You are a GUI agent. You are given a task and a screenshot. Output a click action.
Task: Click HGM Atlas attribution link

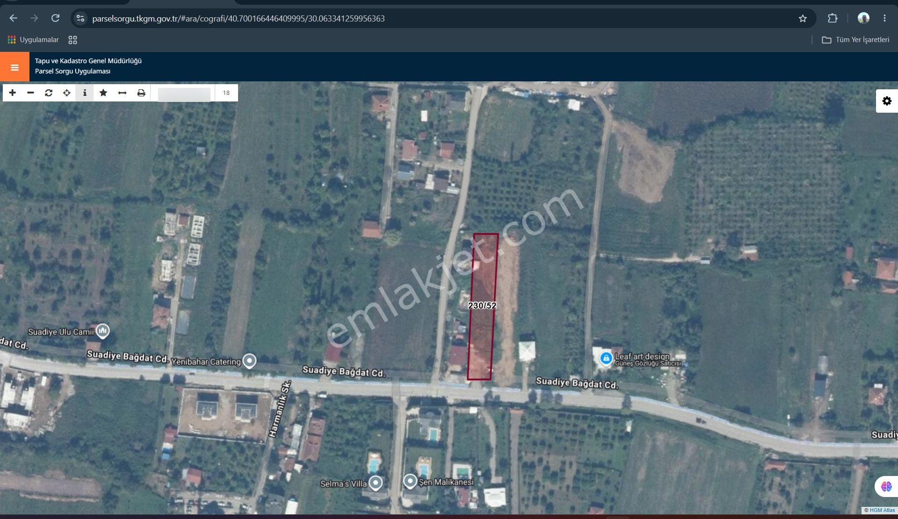[x=882, y=510]
